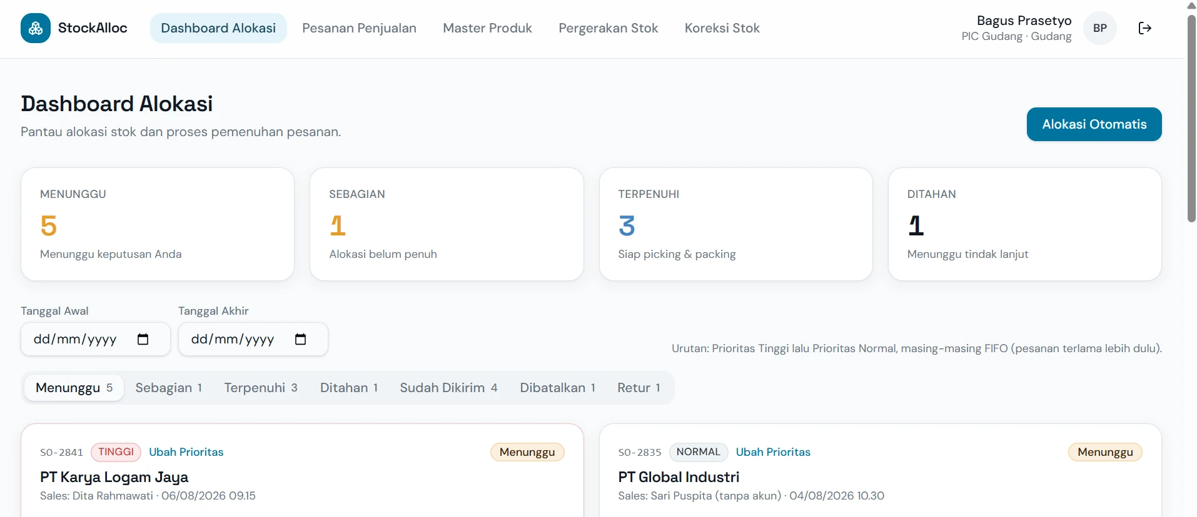Click the StockAlloc logo icon
1197x517 pixels.
(36, 28)
